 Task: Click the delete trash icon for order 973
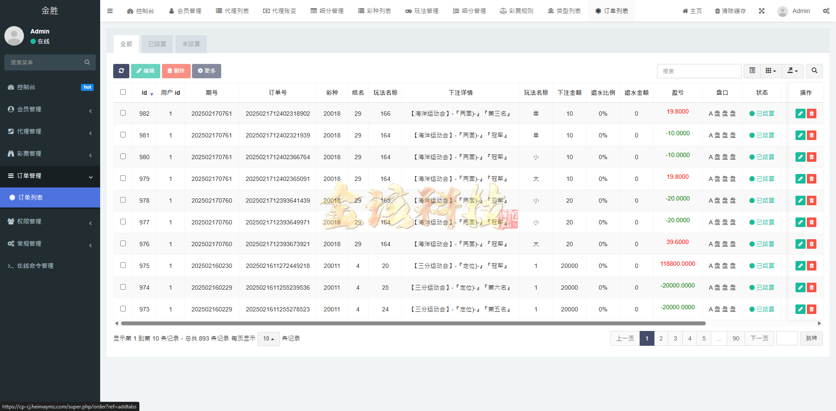[811, 309]
